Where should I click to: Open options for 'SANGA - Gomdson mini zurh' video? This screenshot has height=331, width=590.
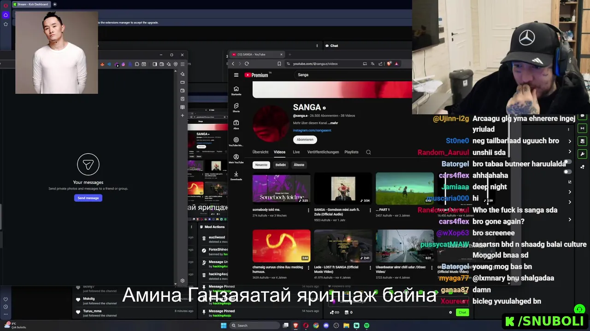(x=370, y=210)
